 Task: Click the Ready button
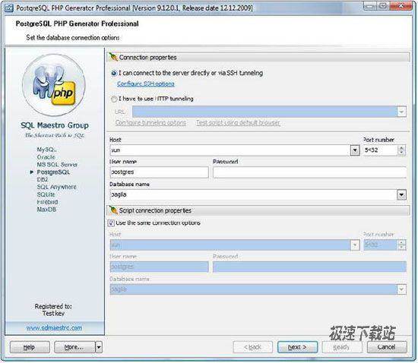click(x=342, y=347)
